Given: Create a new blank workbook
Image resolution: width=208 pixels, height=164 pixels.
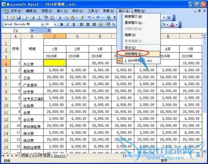Looking at the screenshot, I should click(x=6, y=18).
